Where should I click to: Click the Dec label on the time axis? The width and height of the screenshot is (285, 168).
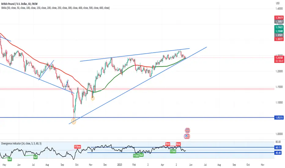coord(105,165)
